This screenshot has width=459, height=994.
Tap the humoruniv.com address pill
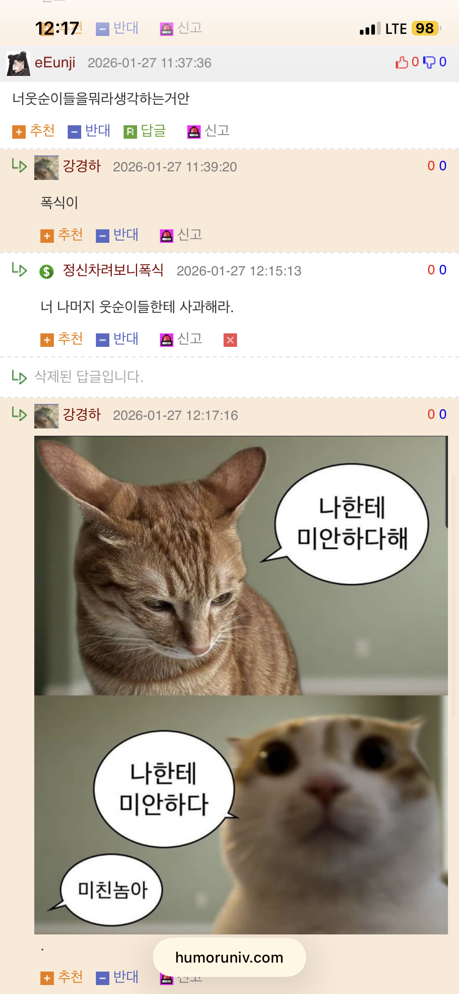[x=229, y=957]
